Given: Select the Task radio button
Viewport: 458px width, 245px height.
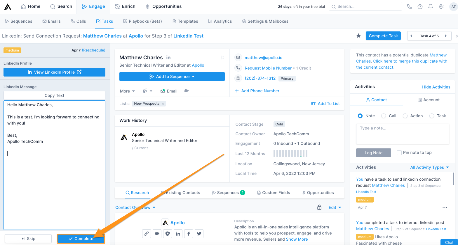Looking at the screenshot, I should [x=432, y=116].
